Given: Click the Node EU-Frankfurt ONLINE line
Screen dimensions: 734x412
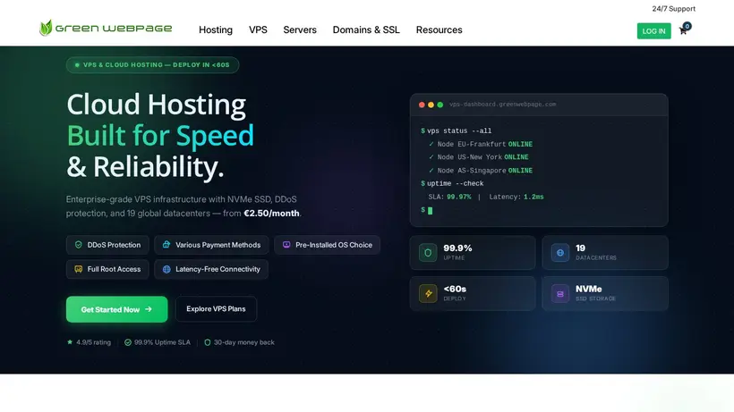Looking at the screenshot, I should (x=481, y=145).
